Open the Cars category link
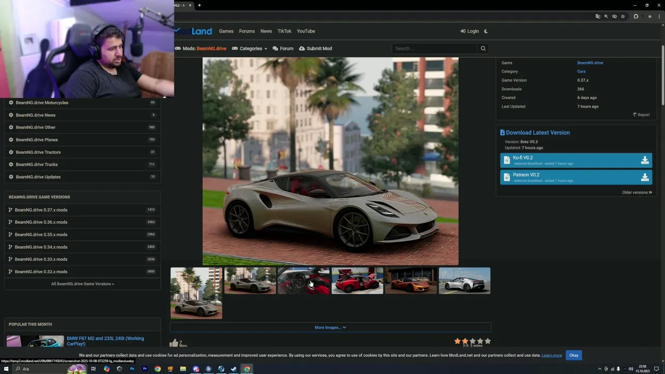Image resolution: width=665 pixels, height=374 pixels. click(x=581, y=72)
